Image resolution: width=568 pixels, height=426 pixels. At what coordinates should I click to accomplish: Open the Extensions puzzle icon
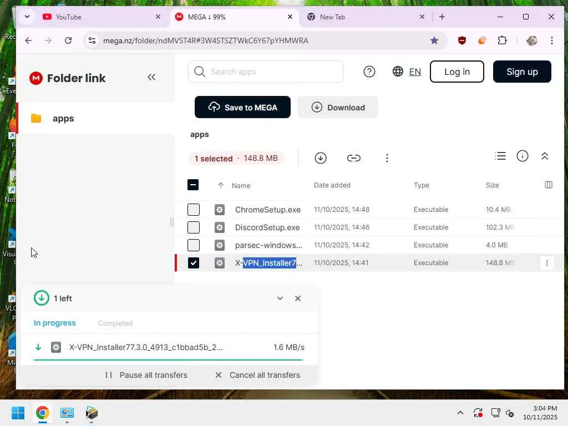(502, 40)
